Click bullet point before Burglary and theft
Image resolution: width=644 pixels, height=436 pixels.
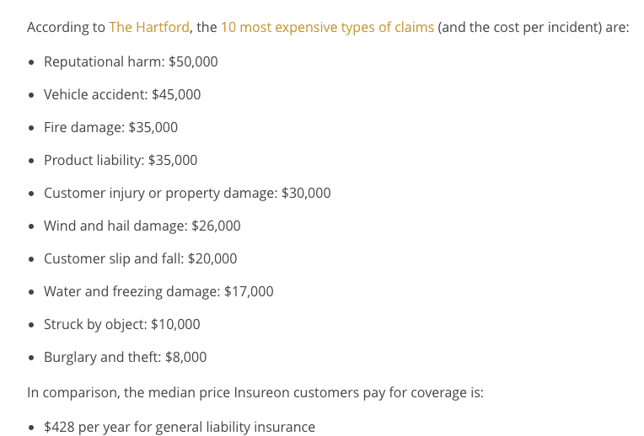32,358
